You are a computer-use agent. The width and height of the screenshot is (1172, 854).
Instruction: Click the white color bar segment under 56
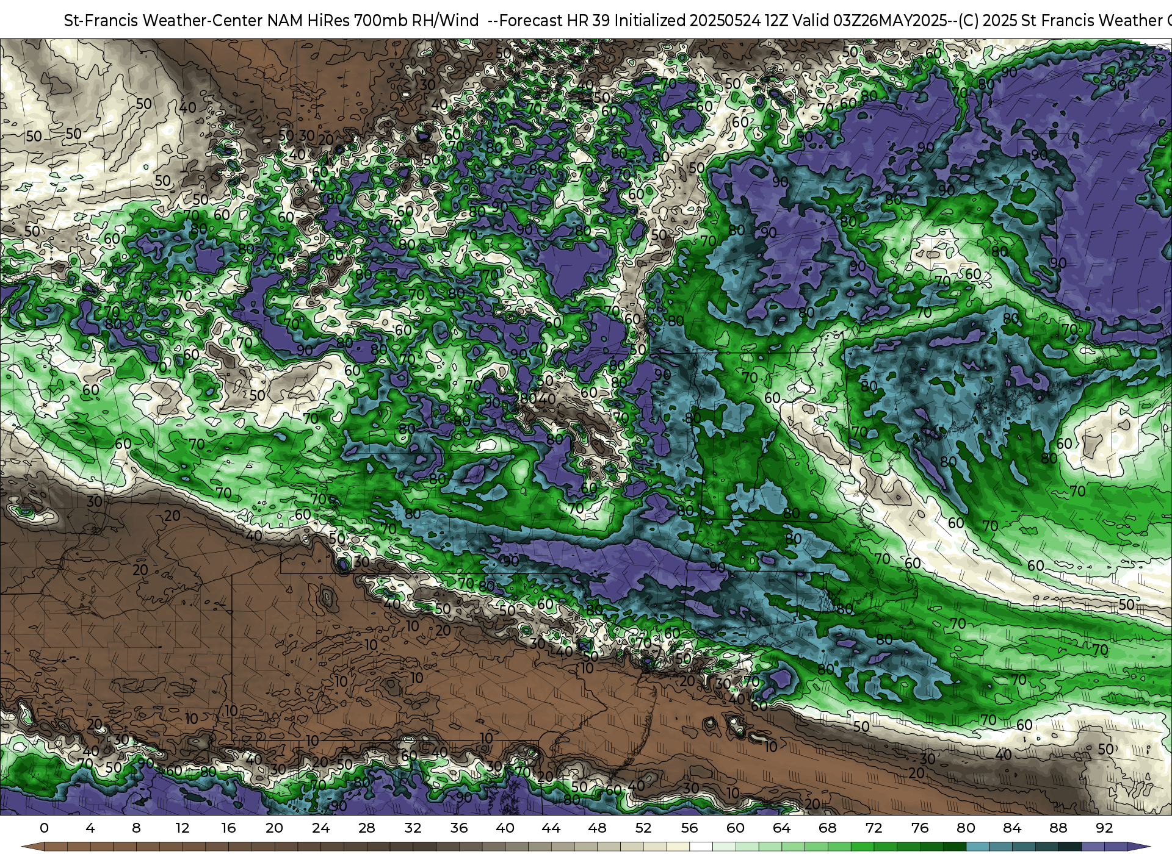[701, 847]
